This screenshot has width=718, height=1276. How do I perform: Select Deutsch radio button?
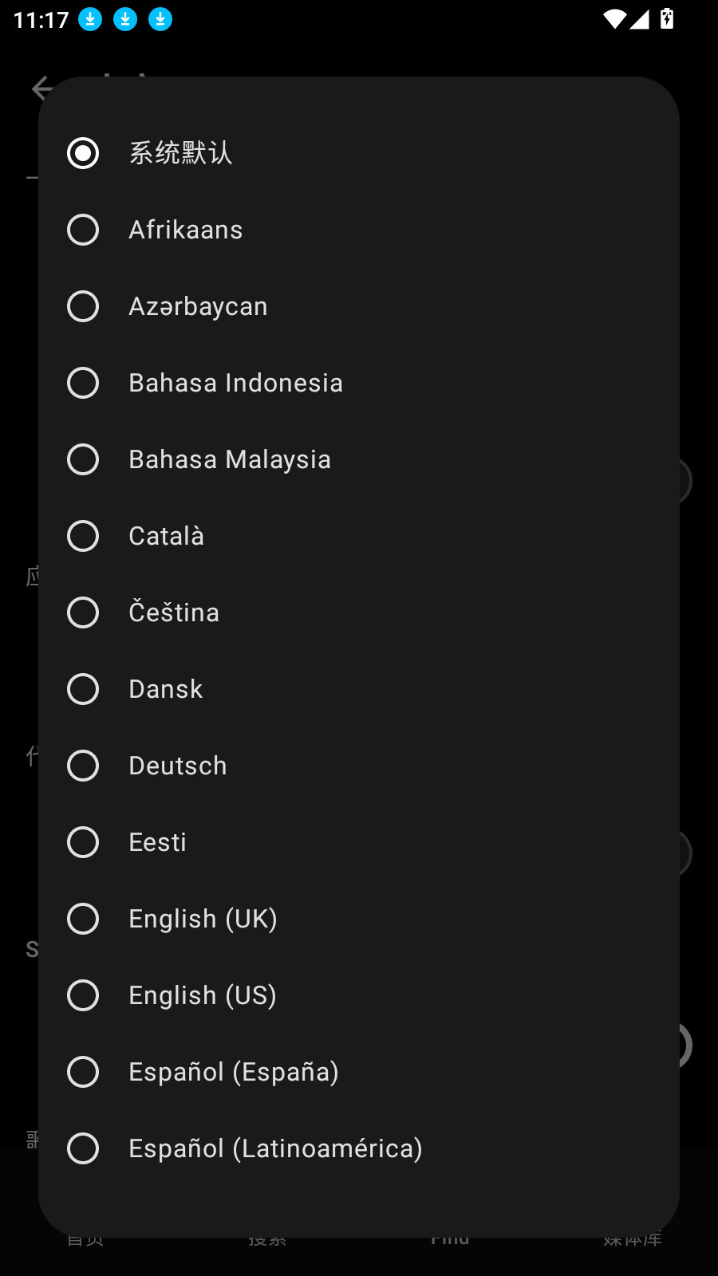83,766
